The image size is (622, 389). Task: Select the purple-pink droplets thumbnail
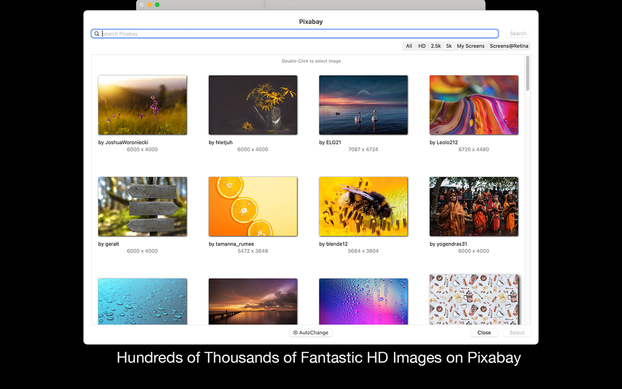pyautogui.click(x=363, y=301)
